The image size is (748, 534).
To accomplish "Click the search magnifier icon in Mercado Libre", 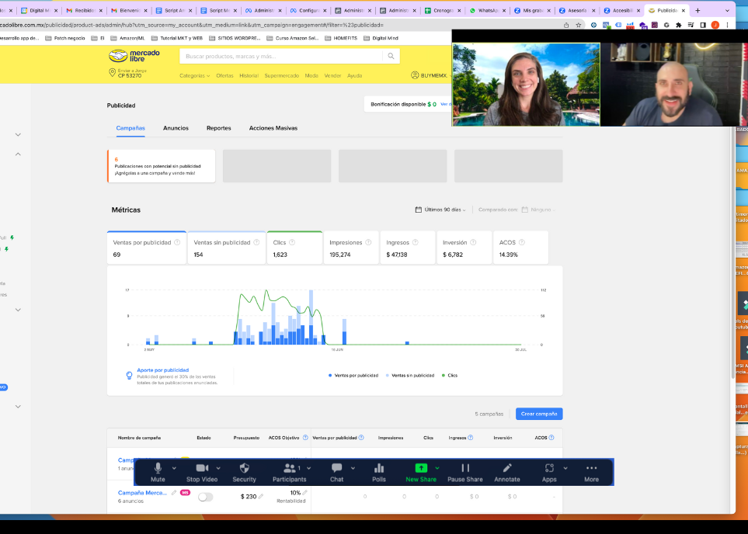I will coord(391,56).
